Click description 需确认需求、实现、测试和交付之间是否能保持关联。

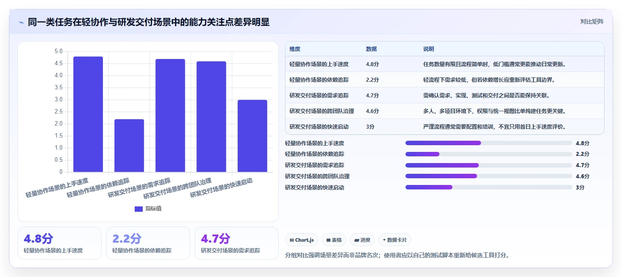486,96
